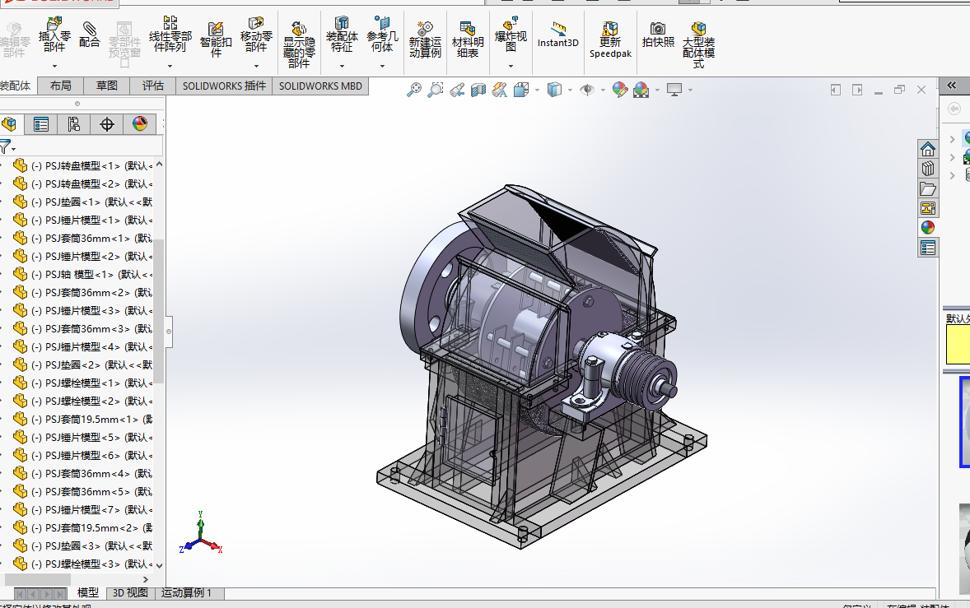Open dropdown under Move Component (移动零部件)
This screenshot has width=970, height=608.
point(256,66)
